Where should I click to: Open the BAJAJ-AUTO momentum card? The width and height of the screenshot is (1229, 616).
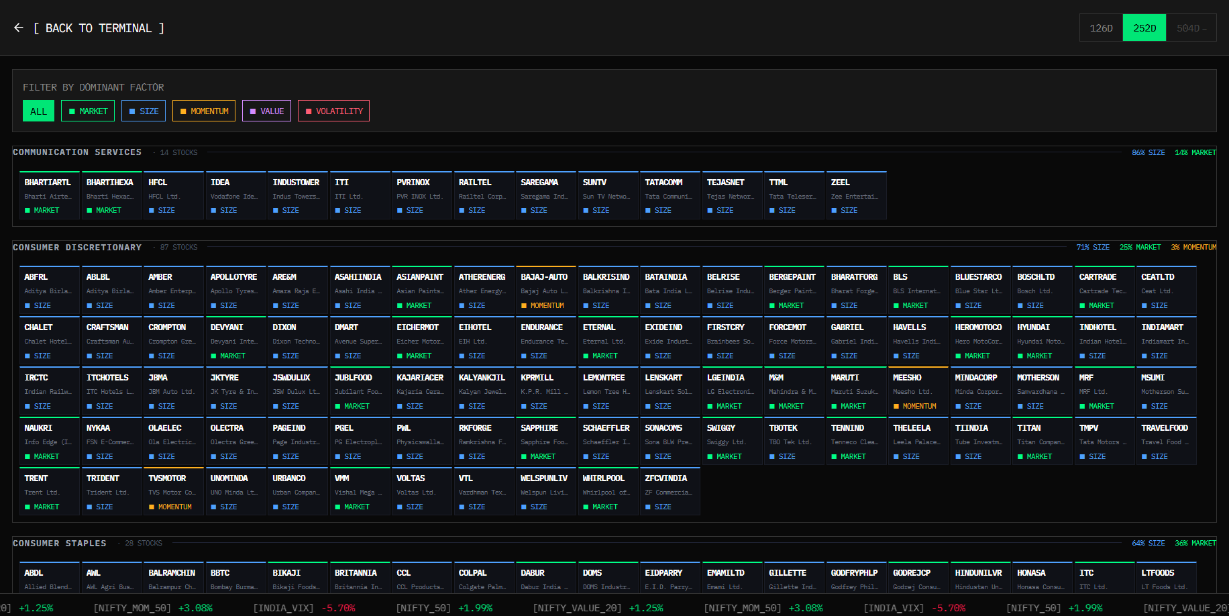pos(545,291)
